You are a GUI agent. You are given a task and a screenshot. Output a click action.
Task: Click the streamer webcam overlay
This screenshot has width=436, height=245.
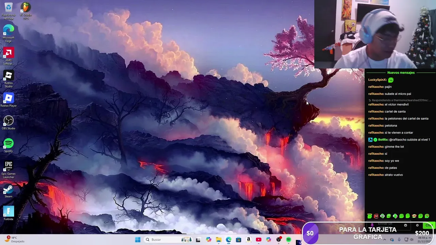tap(375, 34)
